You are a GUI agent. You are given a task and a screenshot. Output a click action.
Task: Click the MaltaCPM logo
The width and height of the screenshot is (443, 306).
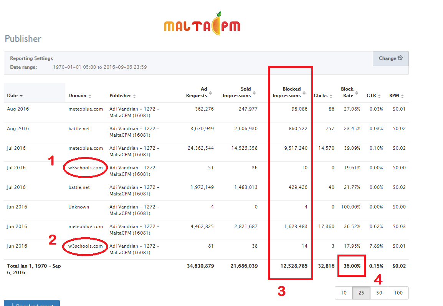(202, 24)
